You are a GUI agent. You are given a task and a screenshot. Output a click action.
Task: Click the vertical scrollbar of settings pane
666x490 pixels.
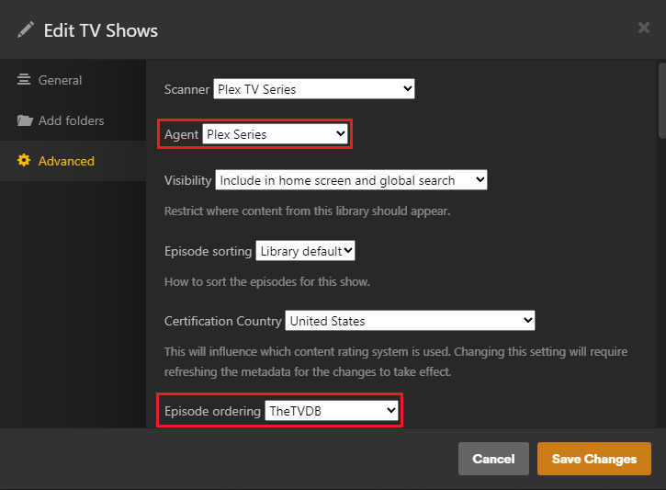661,101
